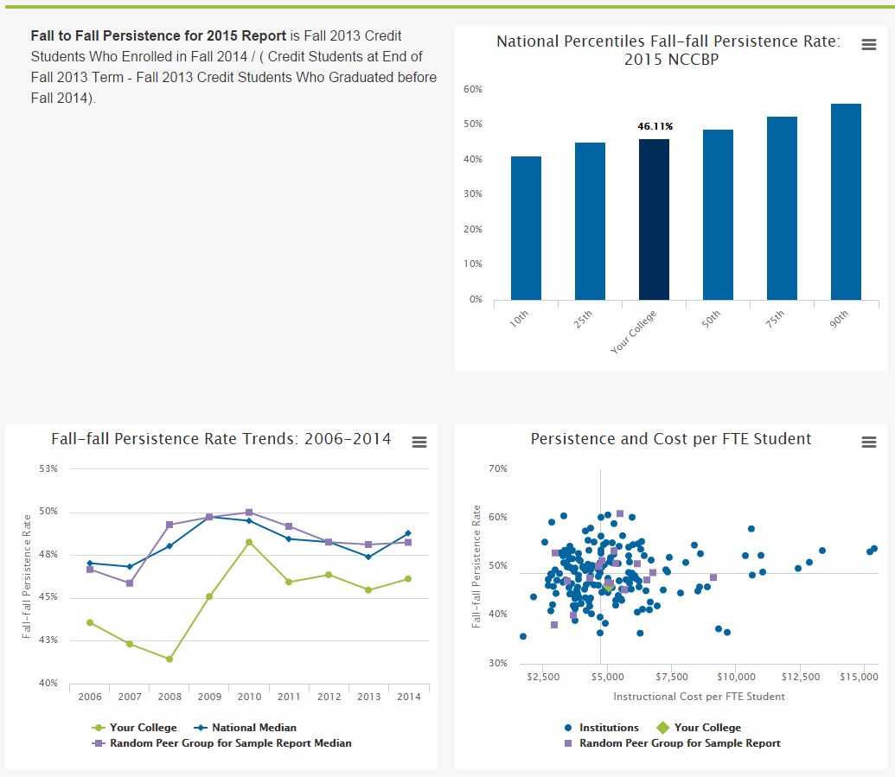Toggle Random Peer Group Median legend in trends chart
The image size is (895, 777).
[222, 742]
